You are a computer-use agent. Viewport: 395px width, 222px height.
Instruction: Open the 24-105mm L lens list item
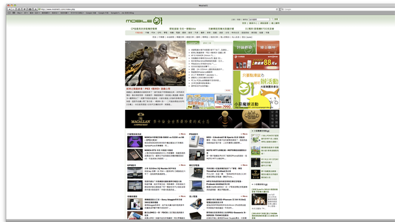[x=207, y=69]
